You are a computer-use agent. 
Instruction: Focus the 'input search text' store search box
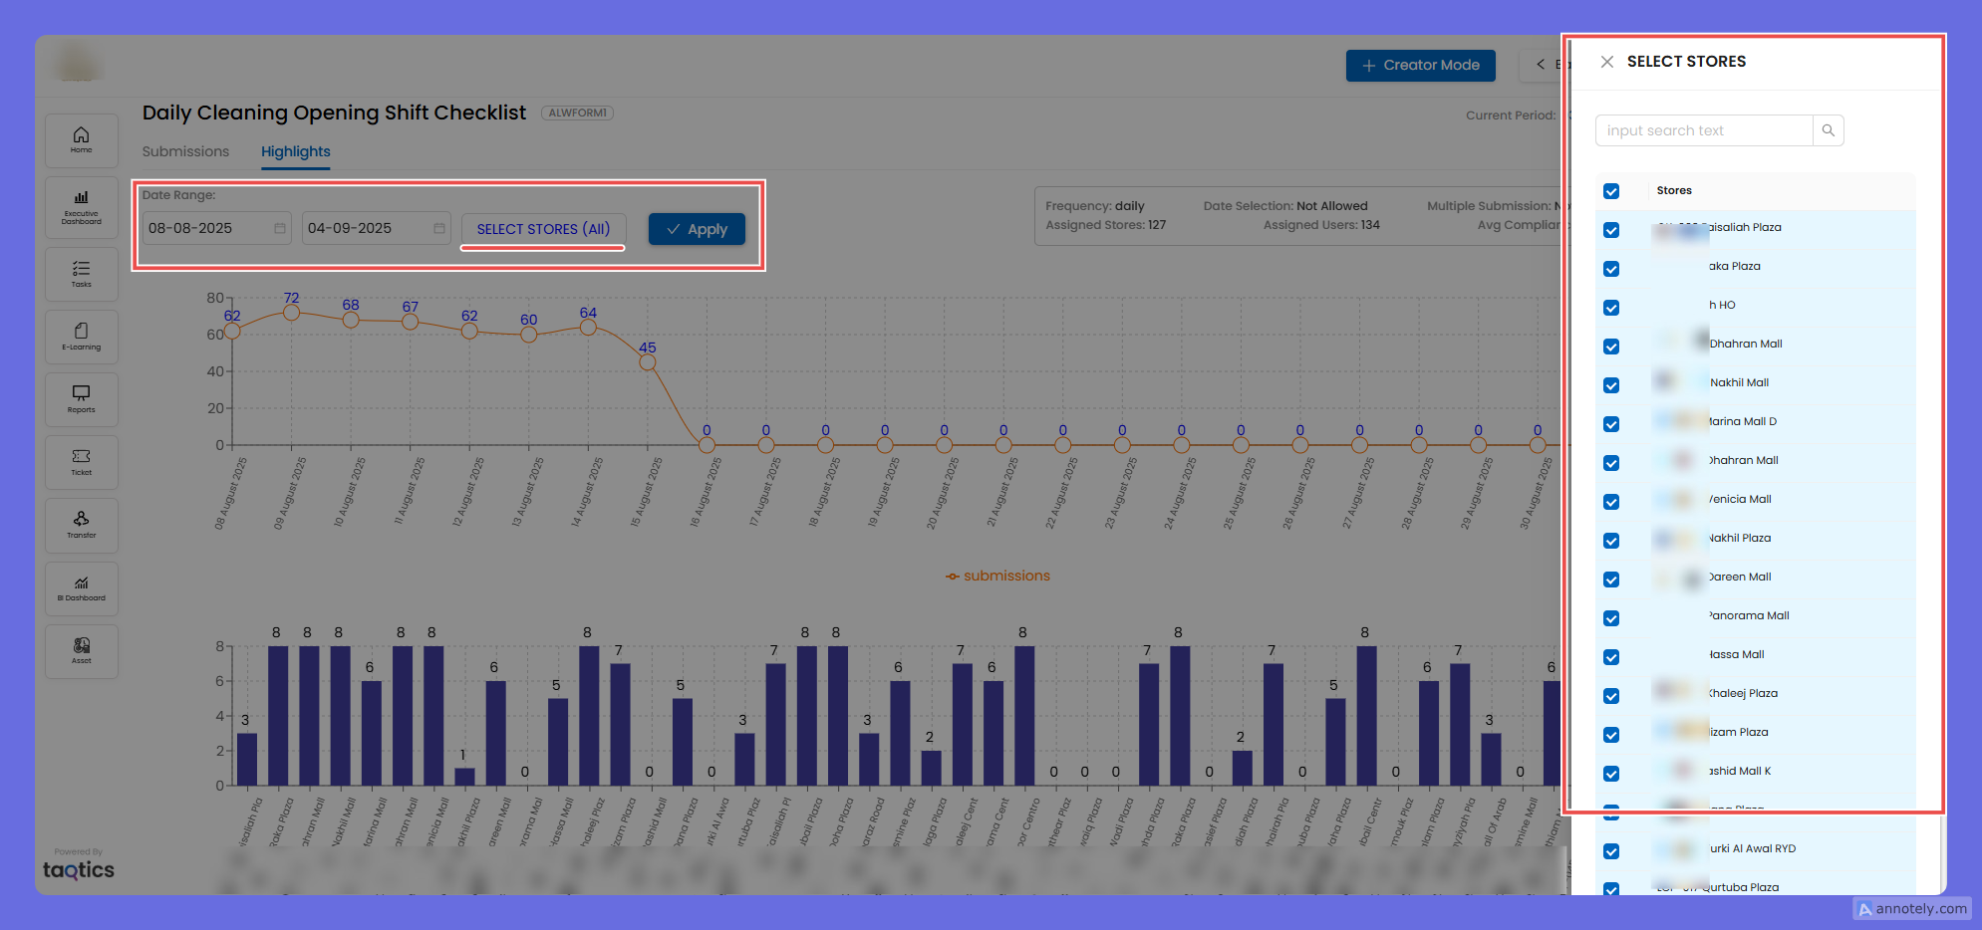(1704, 130)
